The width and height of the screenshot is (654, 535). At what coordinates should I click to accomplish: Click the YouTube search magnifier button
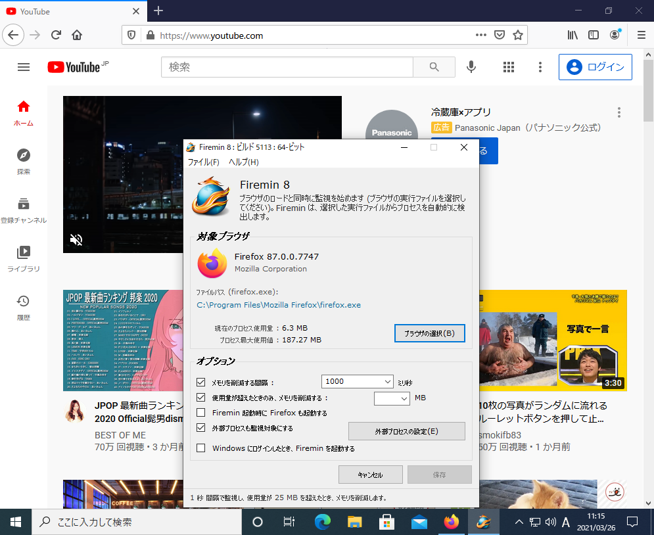coord(434,67)
